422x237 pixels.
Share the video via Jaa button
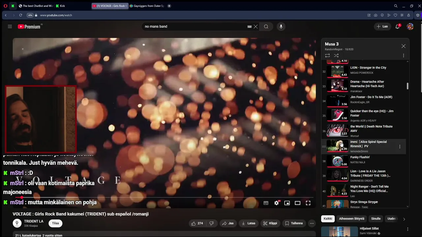pyautogui.click(x=228, y=223)
